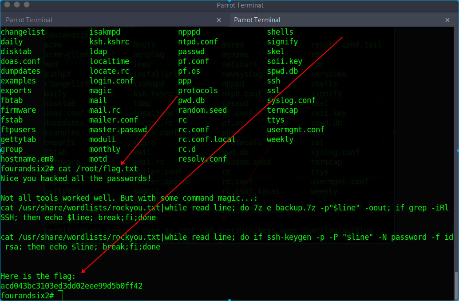The image size is (459, 301).
Task: Click the Parrot Terminal window title
Action: click(240, 5)
